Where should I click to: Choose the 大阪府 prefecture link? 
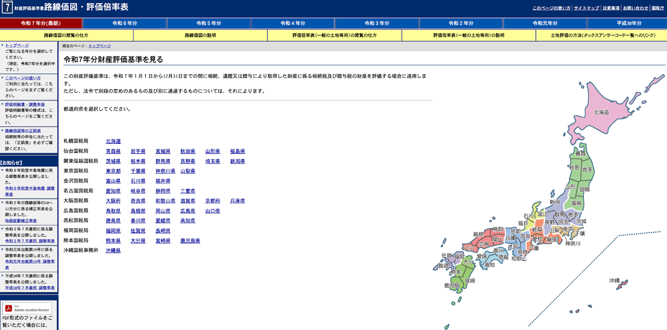pos(113,201)
